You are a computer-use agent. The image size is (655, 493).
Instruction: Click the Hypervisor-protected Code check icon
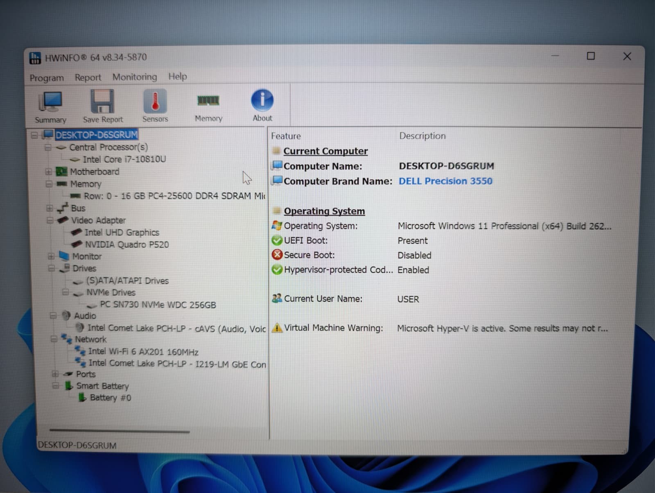coord(277,269)
